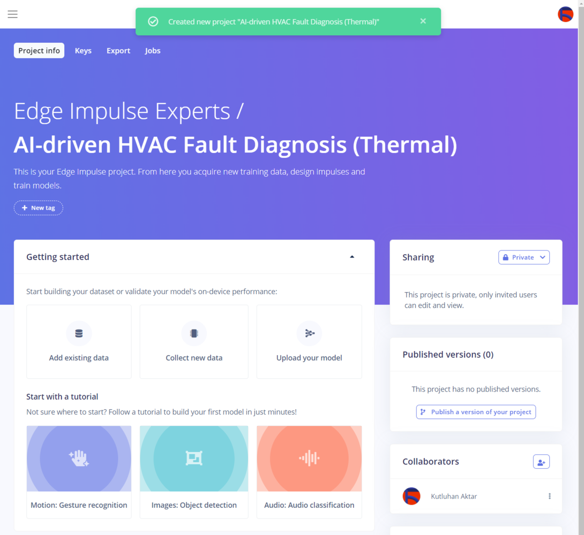Click Kutluhan Aktar's collaborator avatar
The image size is (584, 535).
pos(411,496)
